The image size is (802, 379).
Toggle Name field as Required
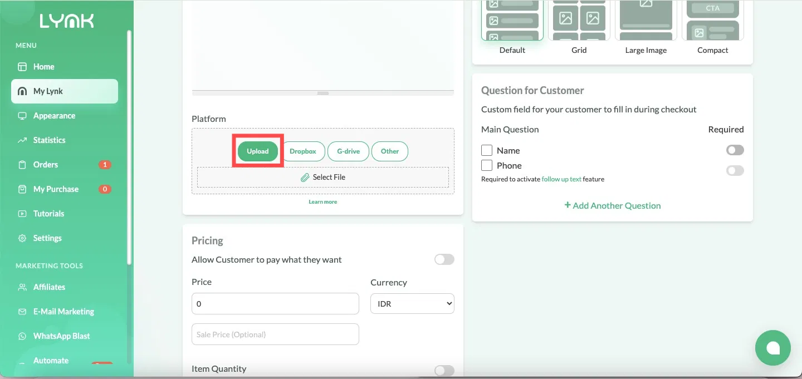735,150
